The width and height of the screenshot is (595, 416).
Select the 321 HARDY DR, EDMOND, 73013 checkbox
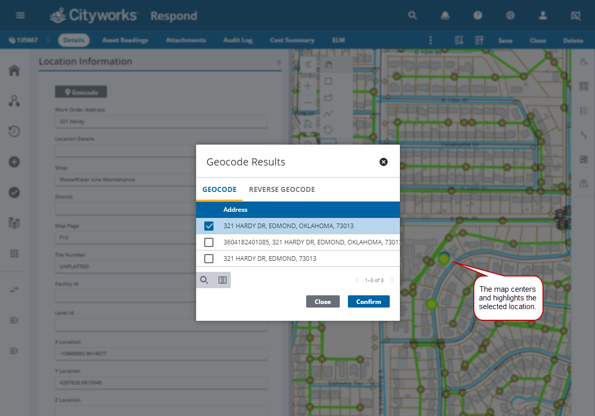pos(209,259)
